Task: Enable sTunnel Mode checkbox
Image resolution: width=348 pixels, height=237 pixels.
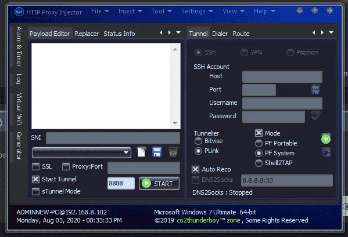Action: pos(36,191)
